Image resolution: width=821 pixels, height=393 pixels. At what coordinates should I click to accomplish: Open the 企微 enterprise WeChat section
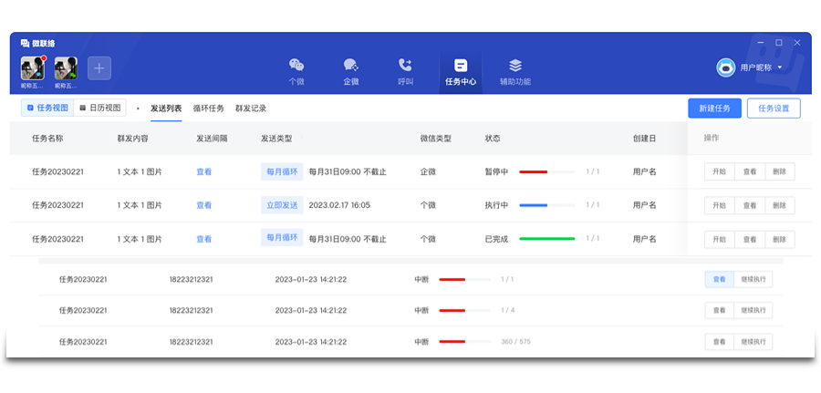(350, 70)
